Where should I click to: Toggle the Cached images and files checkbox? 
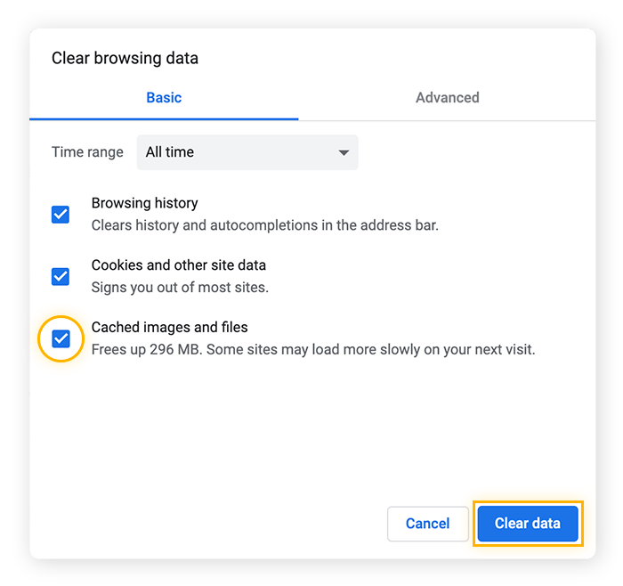point(61,338)
